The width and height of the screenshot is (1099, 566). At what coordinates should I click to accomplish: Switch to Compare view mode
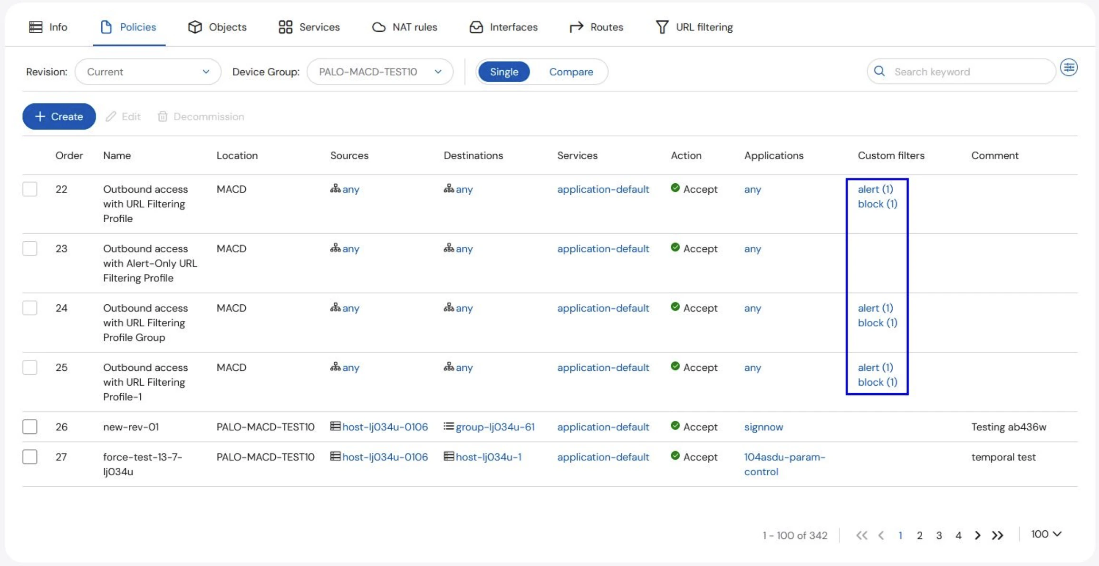571,72
